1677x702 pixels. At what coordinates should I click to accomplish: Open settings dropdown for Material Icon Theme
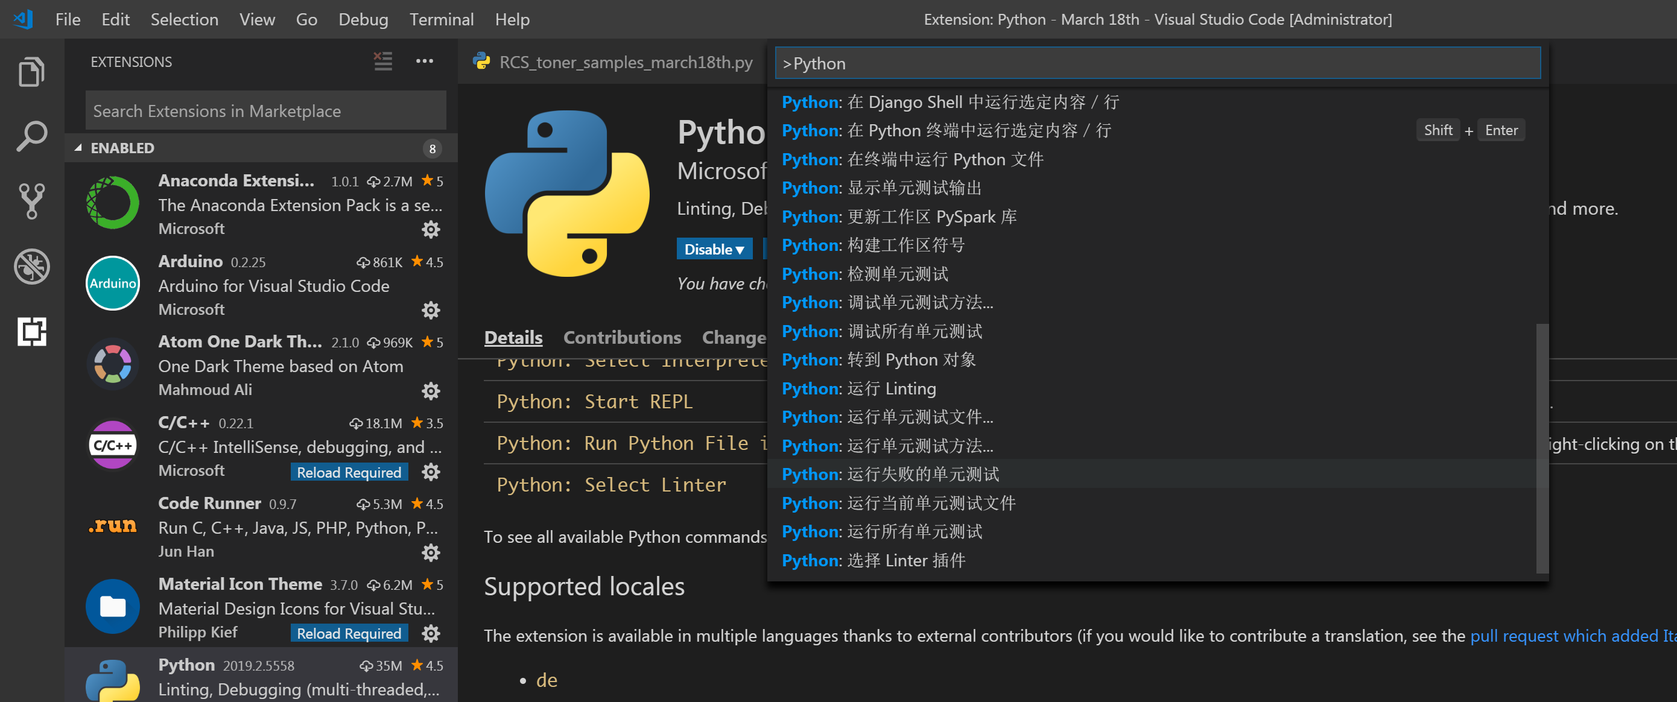tap(432, 633)
